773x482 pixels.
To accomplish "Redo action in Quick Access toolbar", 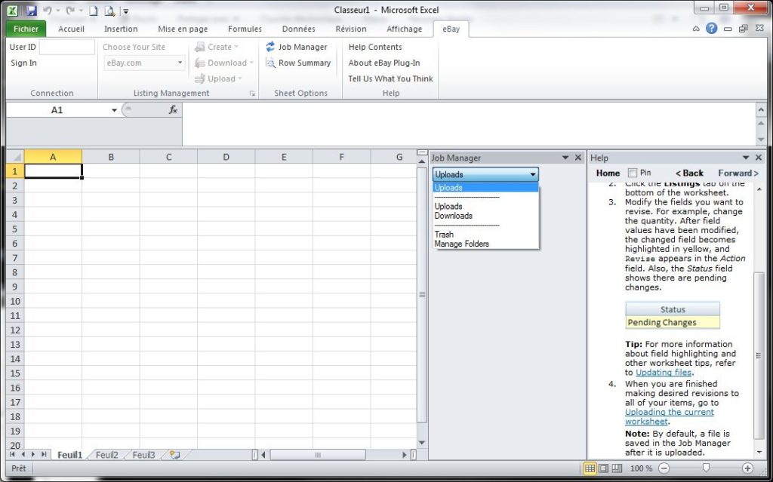I will [70, 10].
